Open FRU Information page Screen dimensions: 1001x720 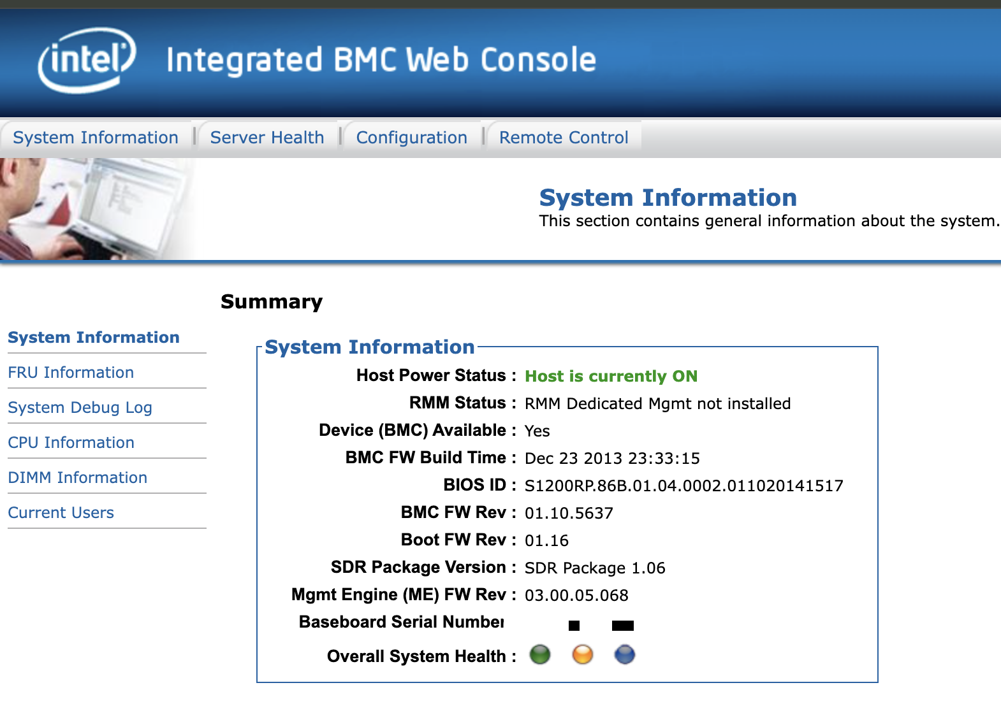71,373
